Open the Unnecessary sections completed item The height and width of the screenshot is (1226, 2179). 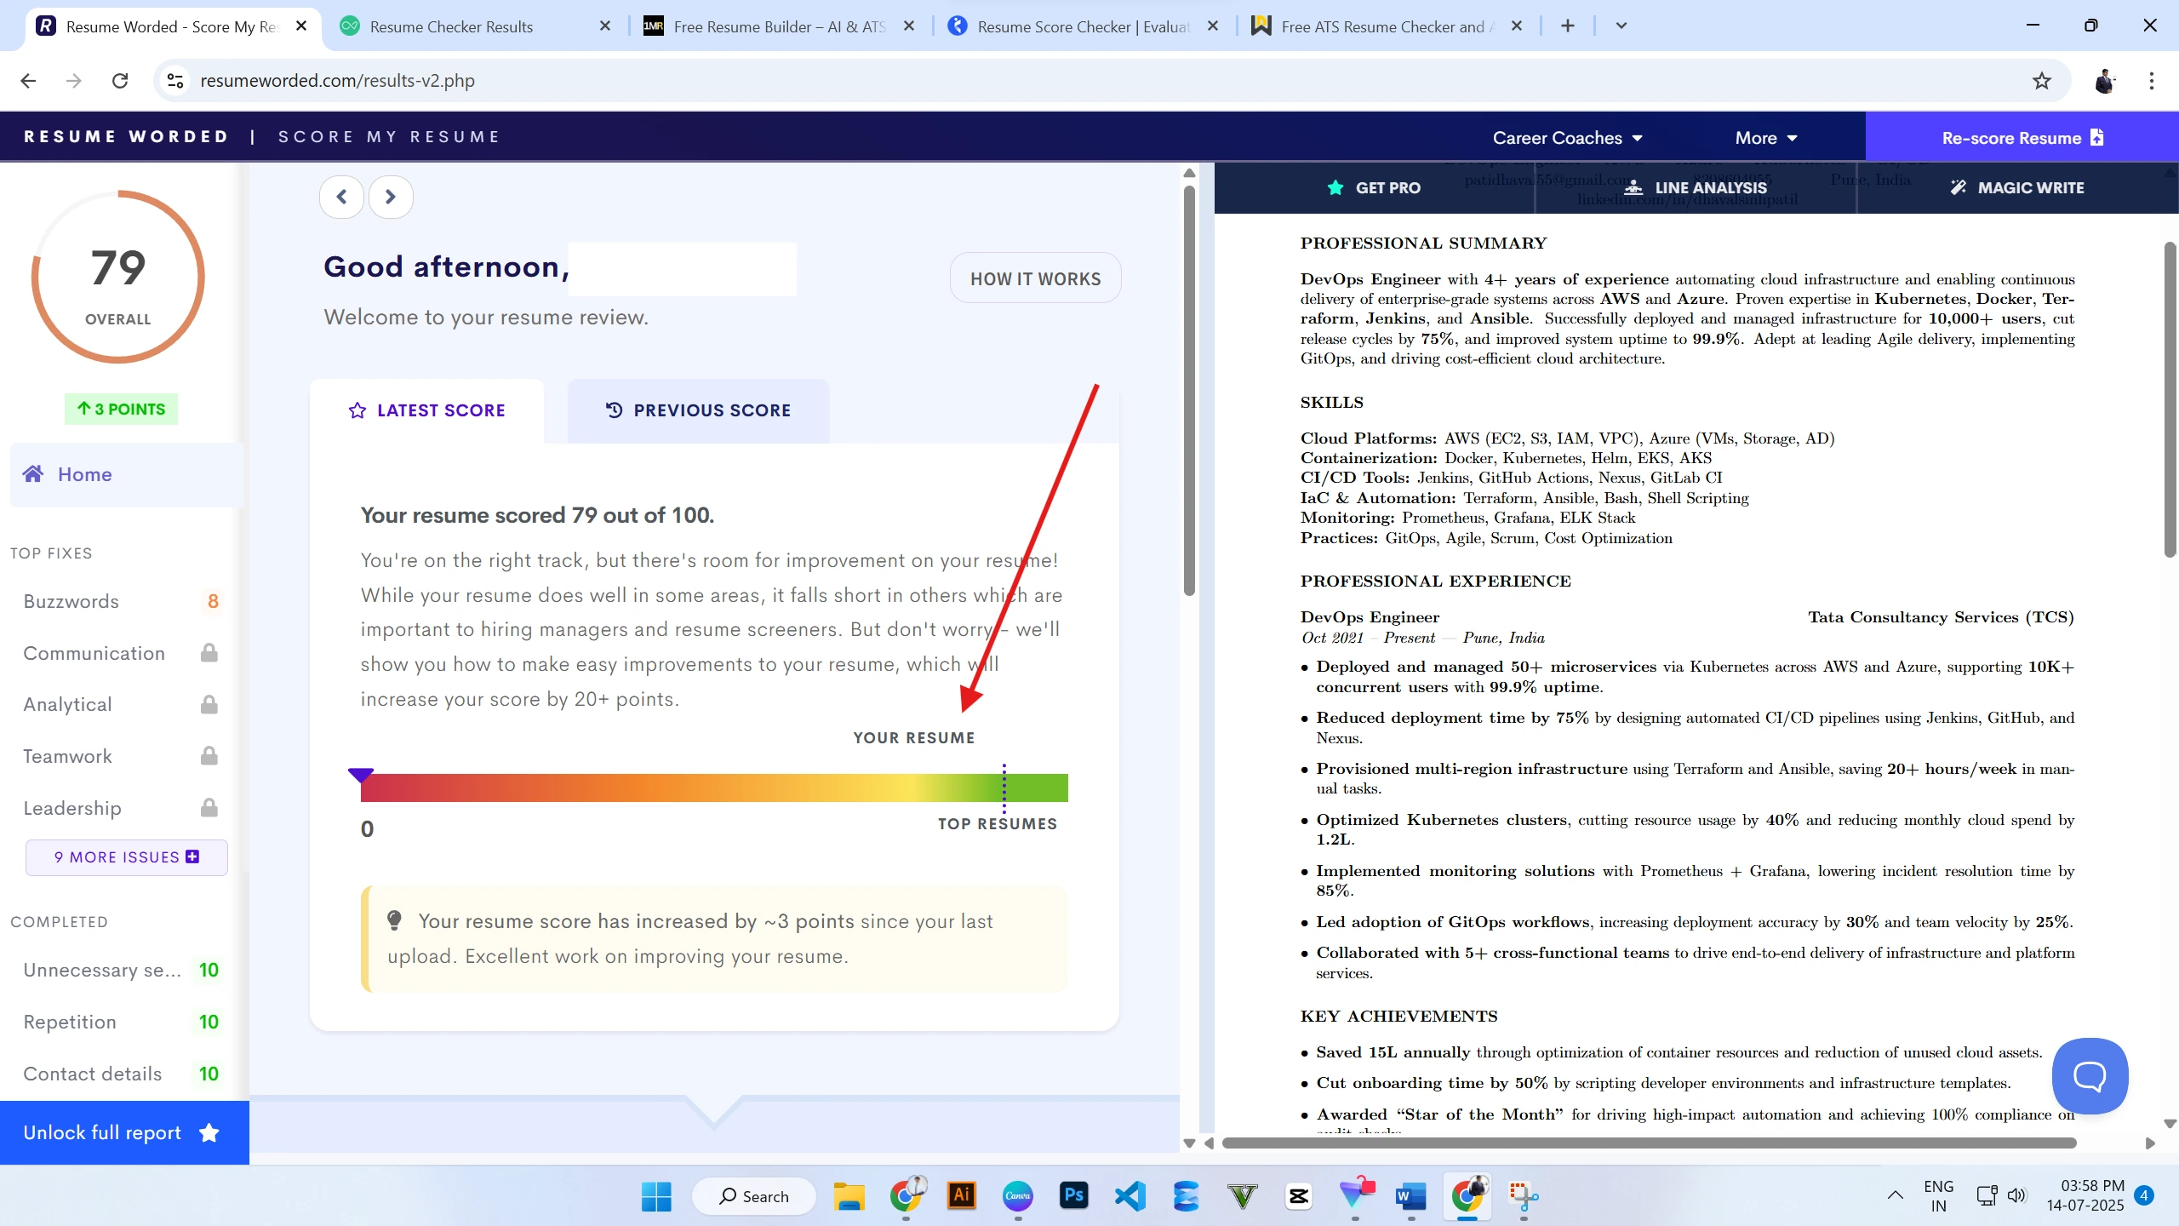(121, 971)
